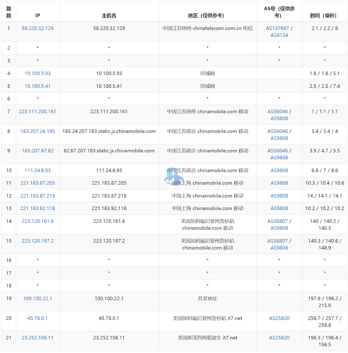
Task: Open AS9808 link in hop 10 row
Action: pos(279,170)
